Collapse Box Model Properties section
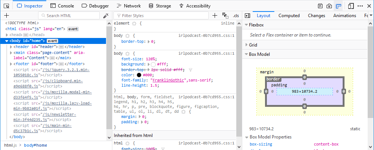The height and width of the screenshot is (150, 374). point(246,137)
